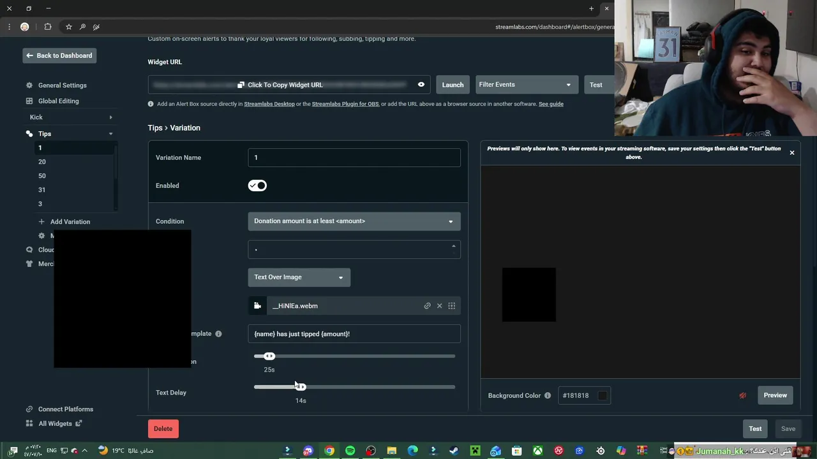The height and width of the screenshot is (459, 817).
Task: Click the info icon beside Background Color
Action: [548, 396]
